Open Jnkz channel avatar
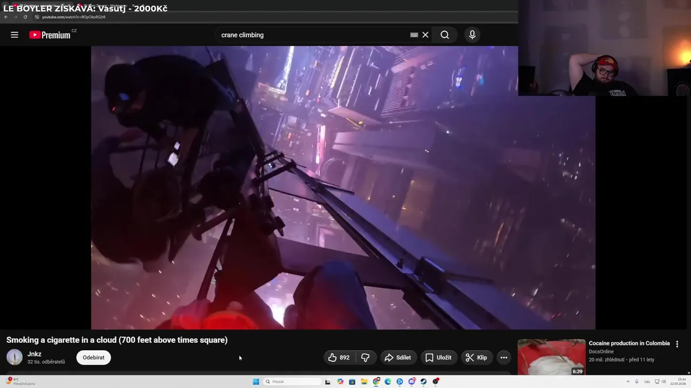This screenshot has width=691, height=388. [15, 357]
